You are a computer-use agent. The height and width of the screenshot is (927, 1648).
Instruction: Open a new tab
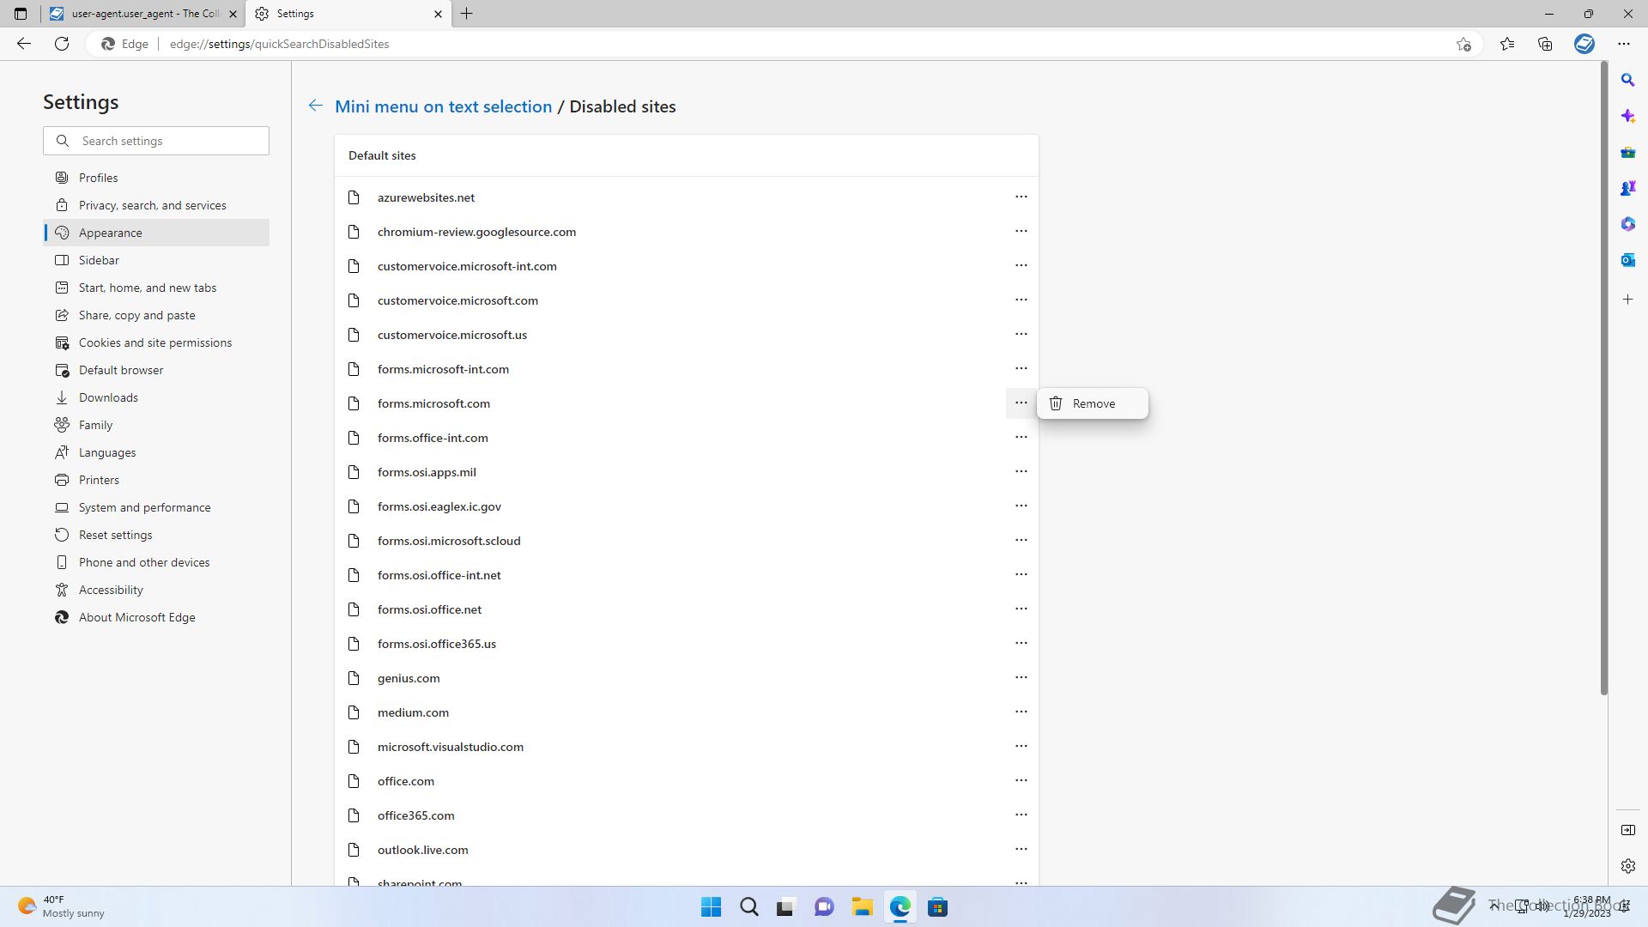click(467, 14)
